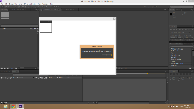The image size is (194, 109).
Task: Select the Selection arrow tool
Action: (3, 7)
